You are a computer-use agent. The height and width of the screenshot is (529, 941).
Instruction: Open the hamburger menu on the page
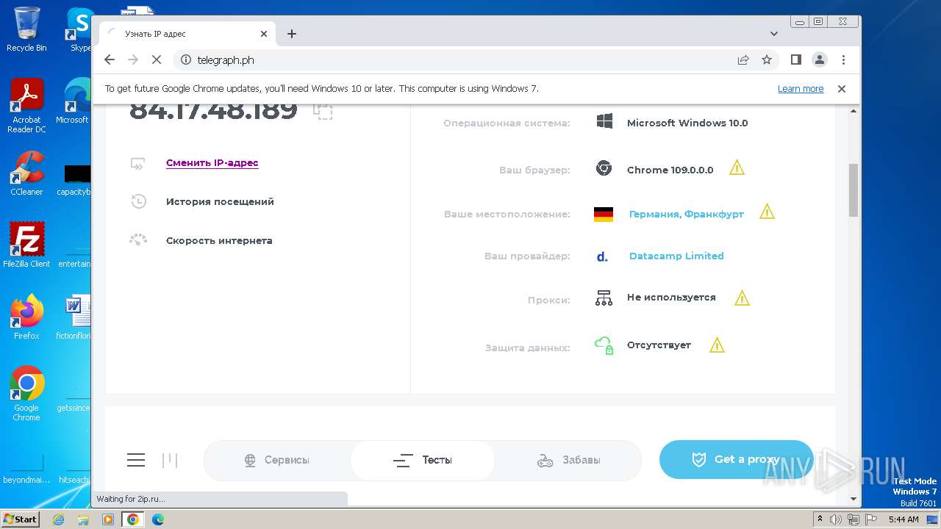click(136, 460)
